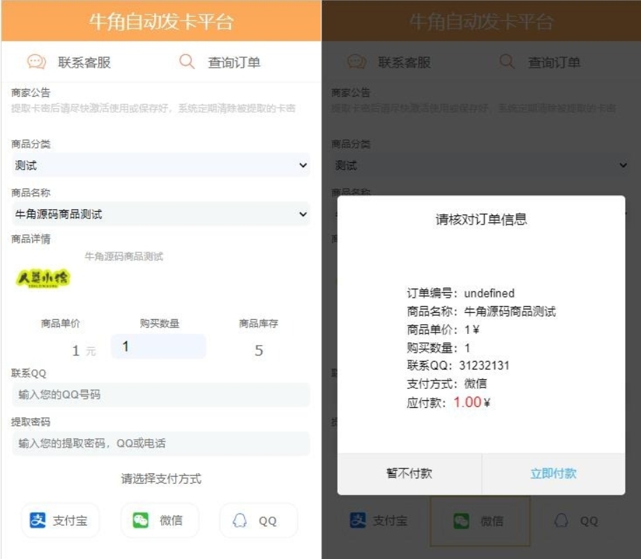Image resolution: width=641 pixels, height=559 pixels.
Task: Select 支付宝 as the payment method
Action: [x=60, y=519]
